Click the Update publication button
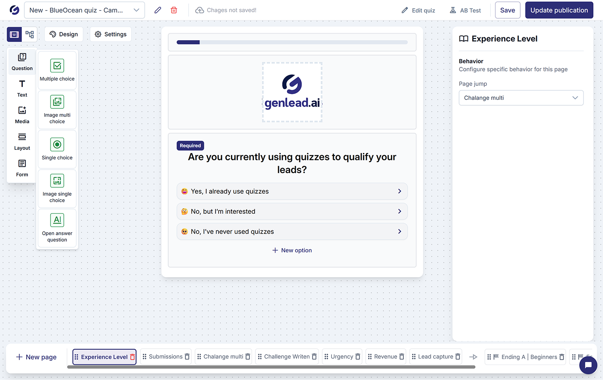 [x=559, y=10]
